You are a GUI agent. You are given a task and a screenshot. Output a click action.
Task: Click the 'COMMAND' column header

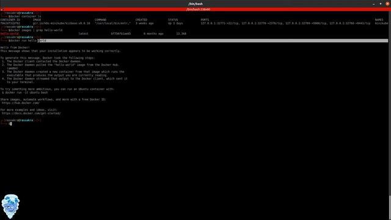point(100,20)
